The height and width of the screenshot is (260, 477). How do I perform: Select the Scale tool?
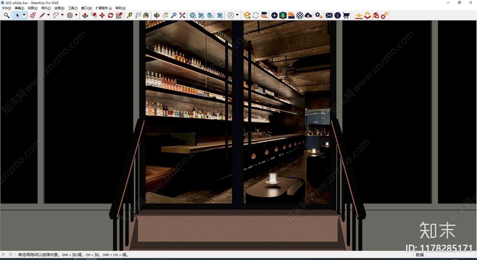119,15
